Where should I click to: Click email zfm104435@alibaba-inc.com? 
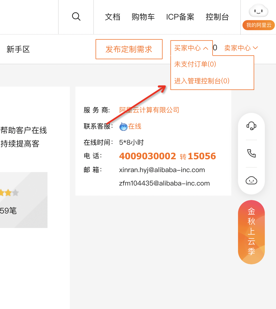coord(164,183)
